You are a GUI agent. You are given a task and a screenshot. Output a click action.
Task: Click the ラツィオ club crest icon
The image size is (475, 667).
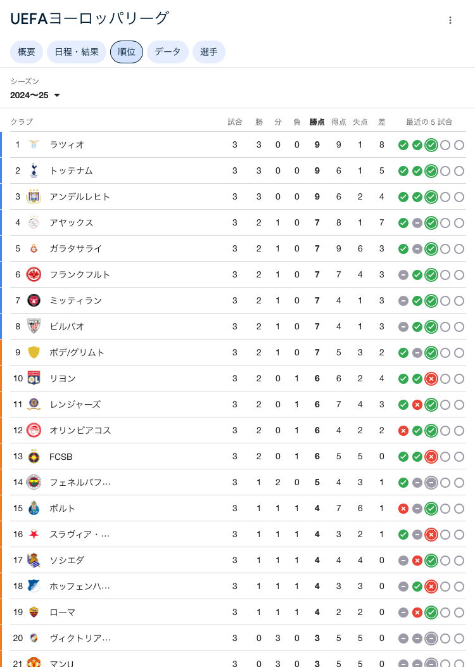coord(34,144)
